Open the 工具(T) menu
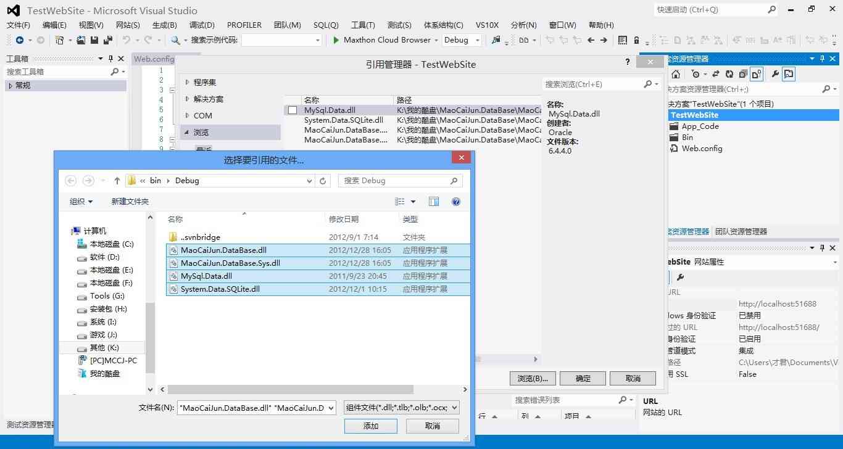The width and height of the screenshot is (843, 449). [363, 25]
